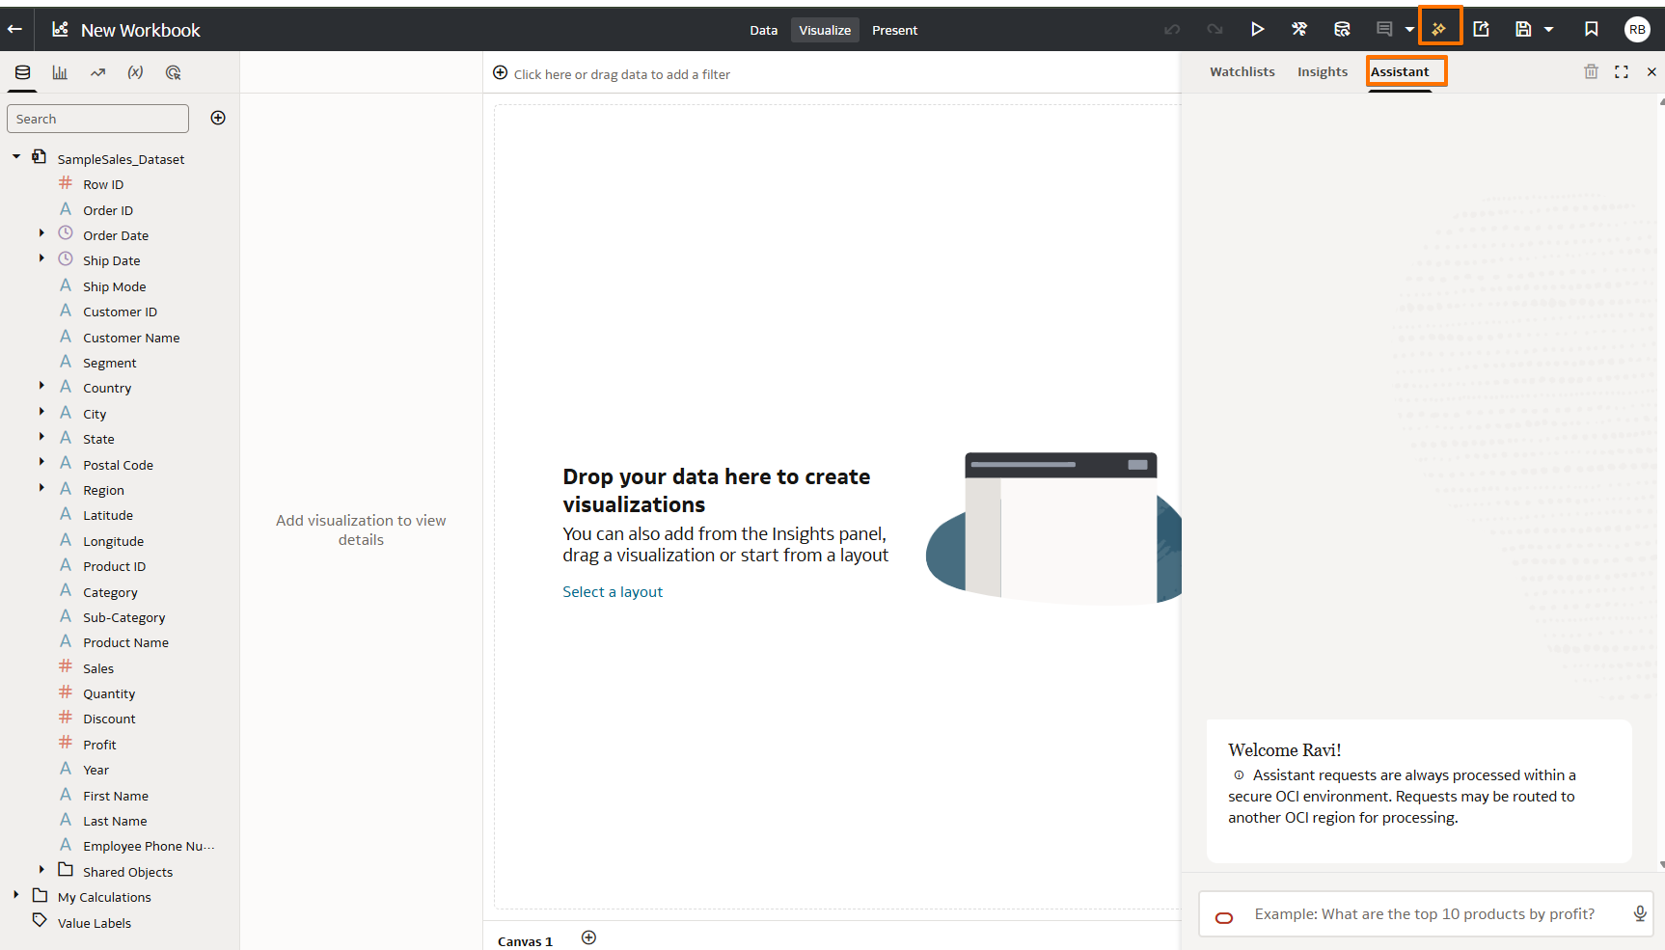Screen dimensions: 1665x950
Task: Select the Analytics trend icon in the sidebar
Action: click(97, 72)
